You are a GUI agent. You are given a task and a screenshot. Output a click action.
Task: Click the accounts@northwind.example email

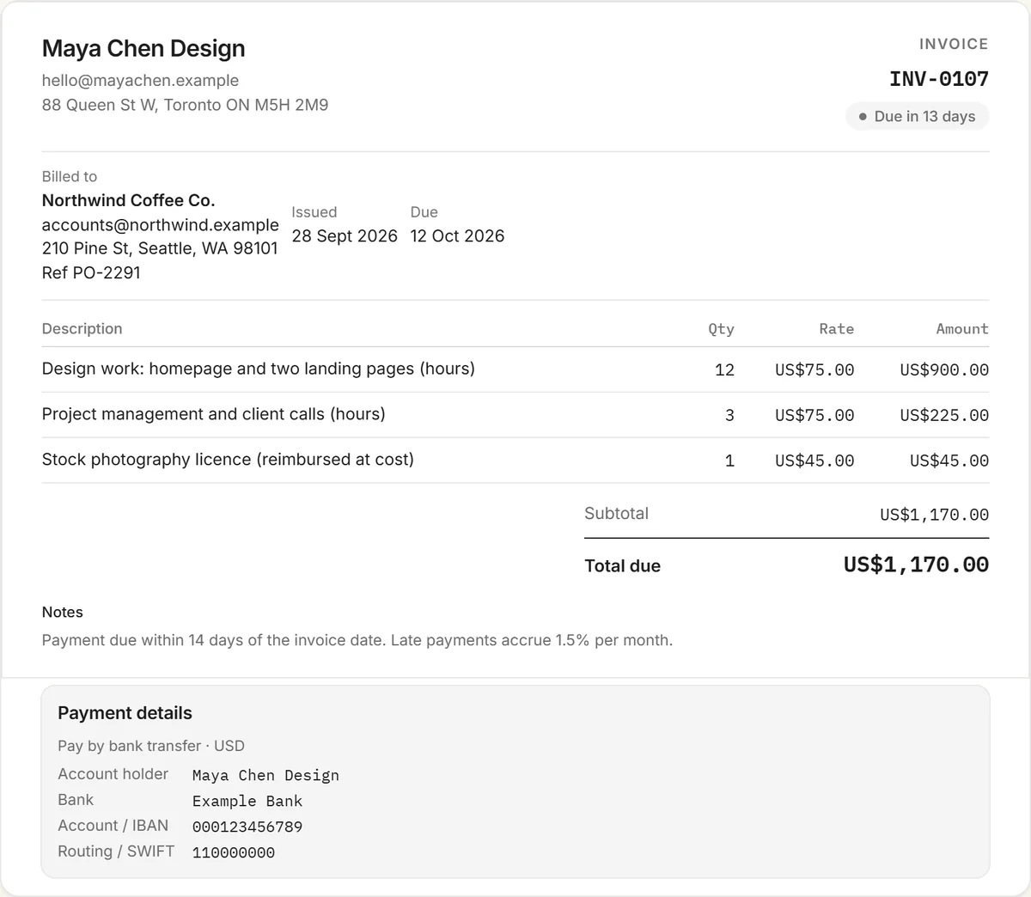point(160,225)
